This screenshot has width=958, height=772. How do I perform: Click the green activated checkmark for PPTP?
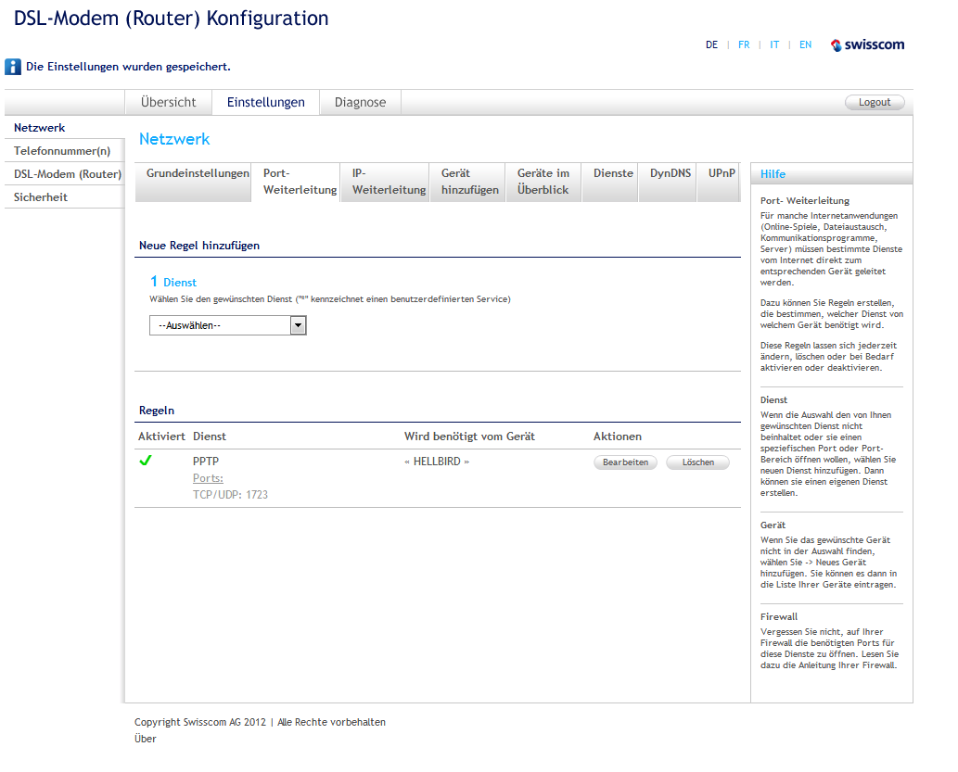coord(146,461)
